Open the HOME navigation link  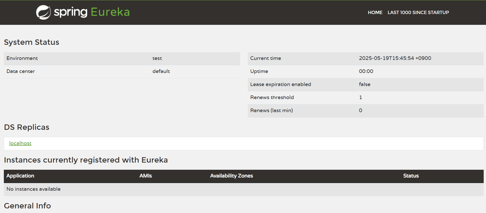point(375,12)
